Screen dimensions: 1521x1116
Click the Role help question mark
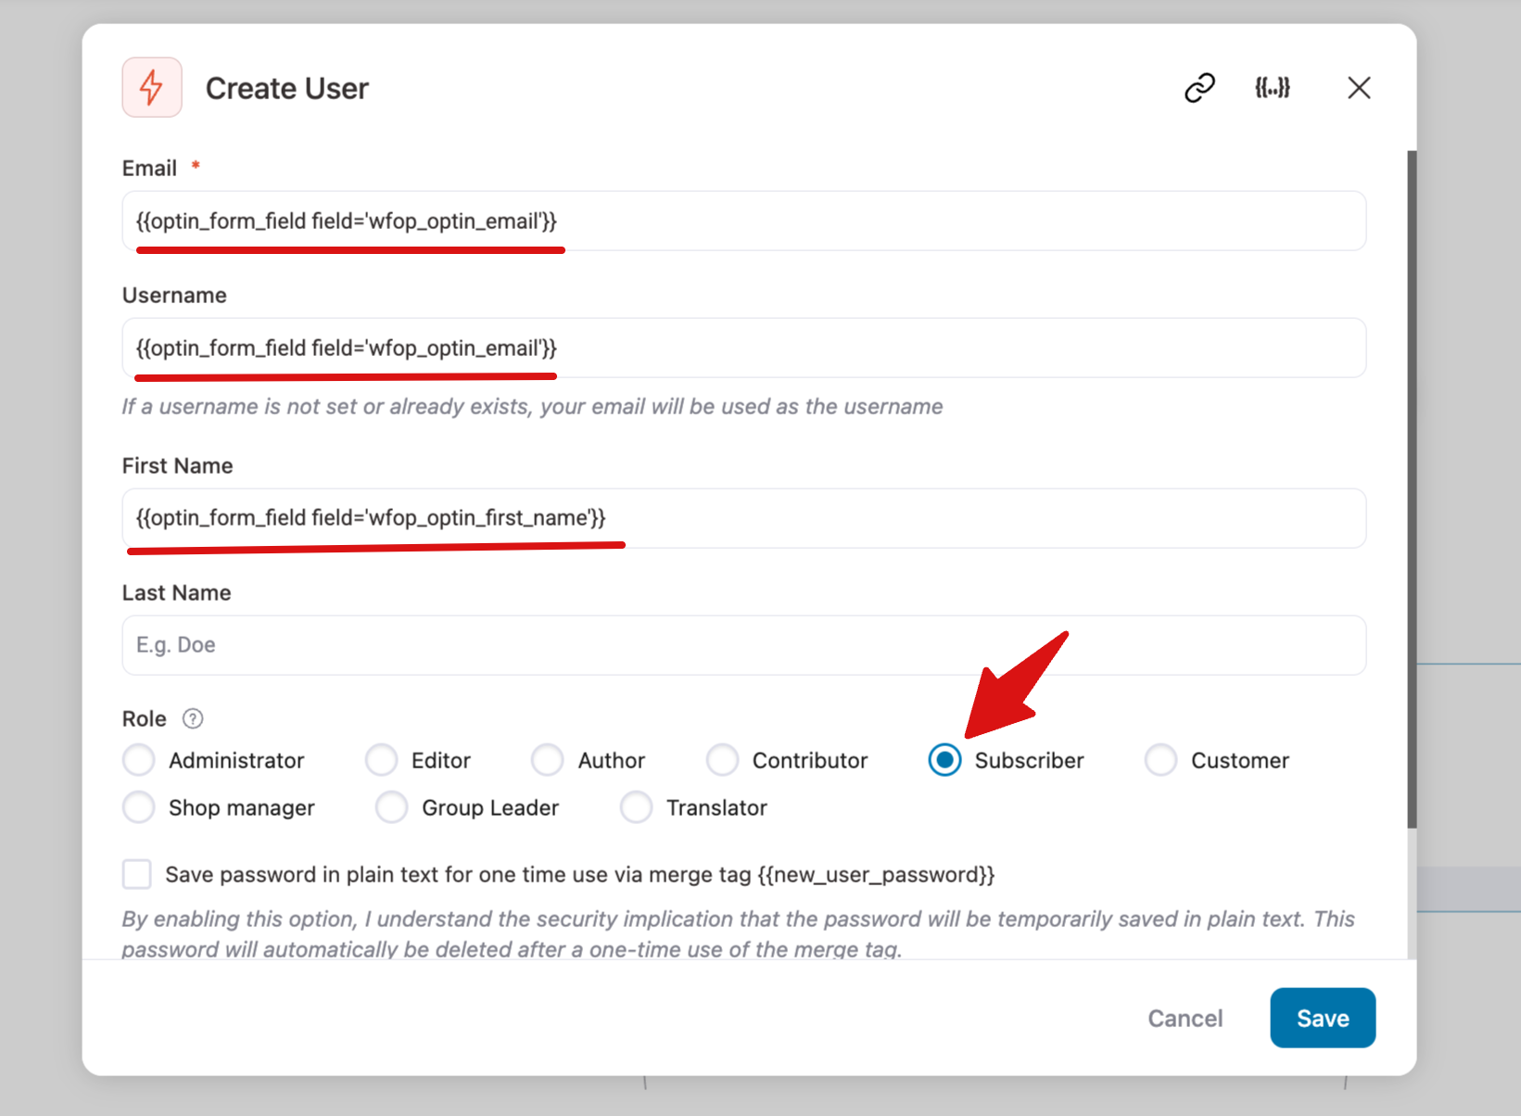pos(194,717)
